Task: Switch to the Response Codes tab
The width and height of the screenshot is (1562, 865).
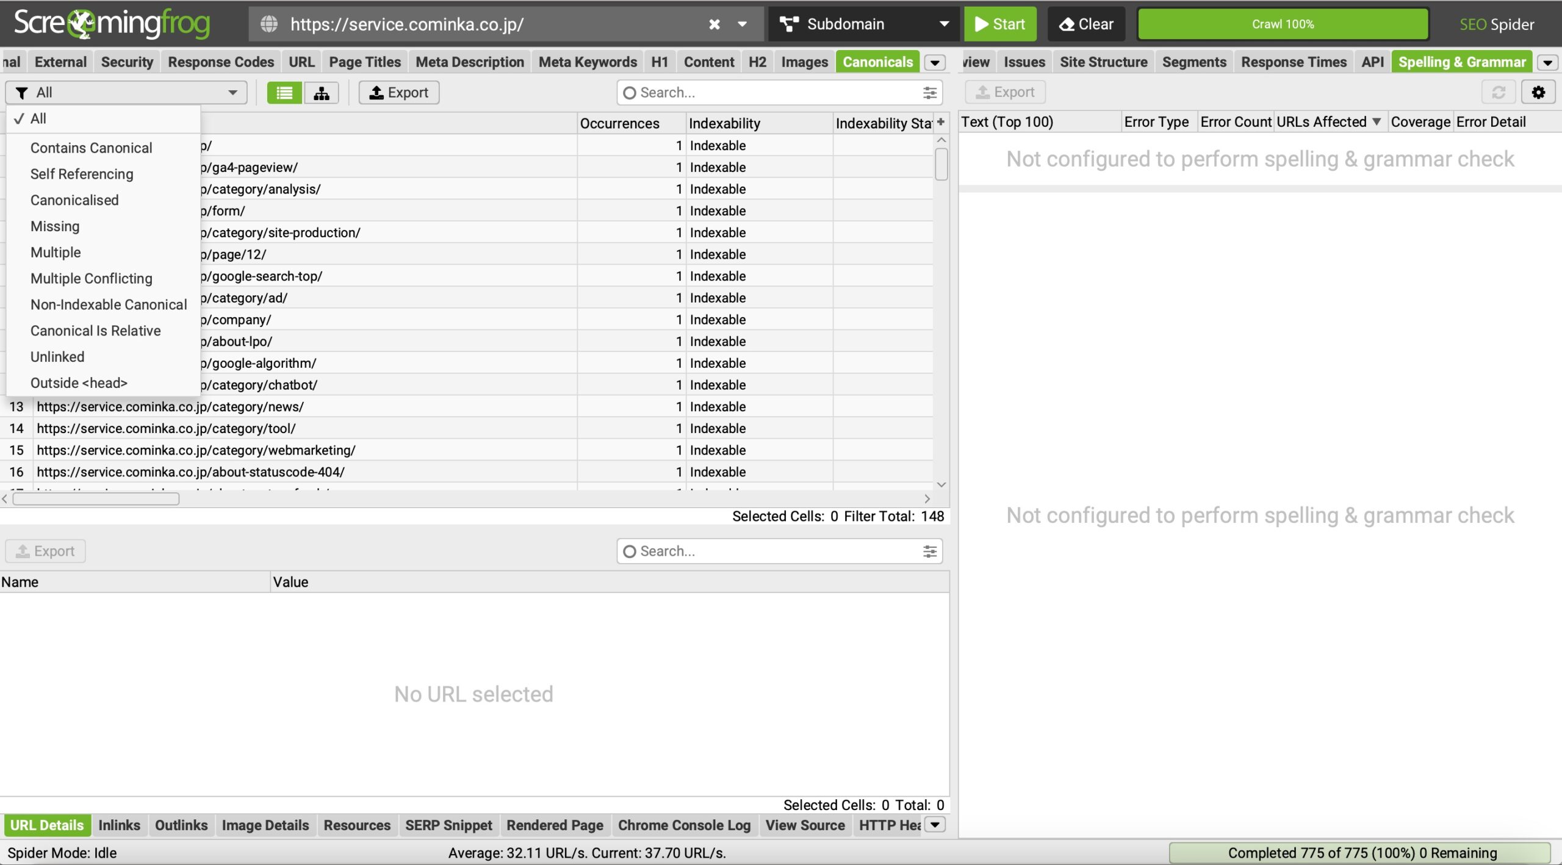Action: tap(221, 62)
